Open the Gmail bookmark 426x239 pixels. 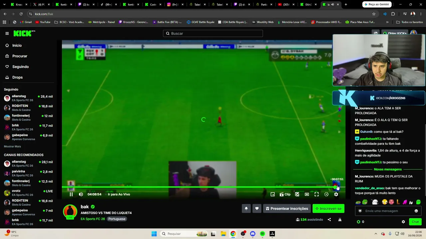click(x=26, y=22)
